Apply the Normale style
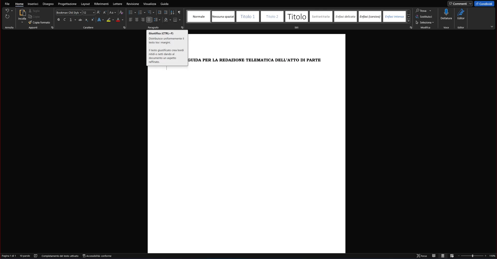This screenshot has width=497, height=259. (199, 17)
